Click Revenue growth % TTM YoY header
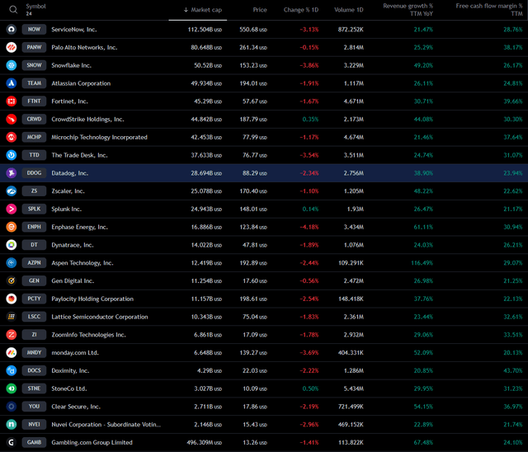 (408, 10)
